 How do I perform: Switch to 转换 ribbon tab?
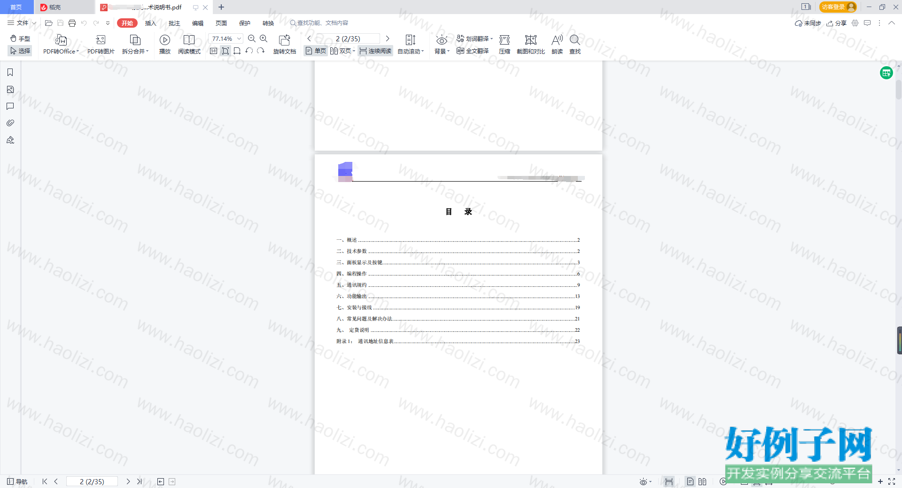(268, 23)
